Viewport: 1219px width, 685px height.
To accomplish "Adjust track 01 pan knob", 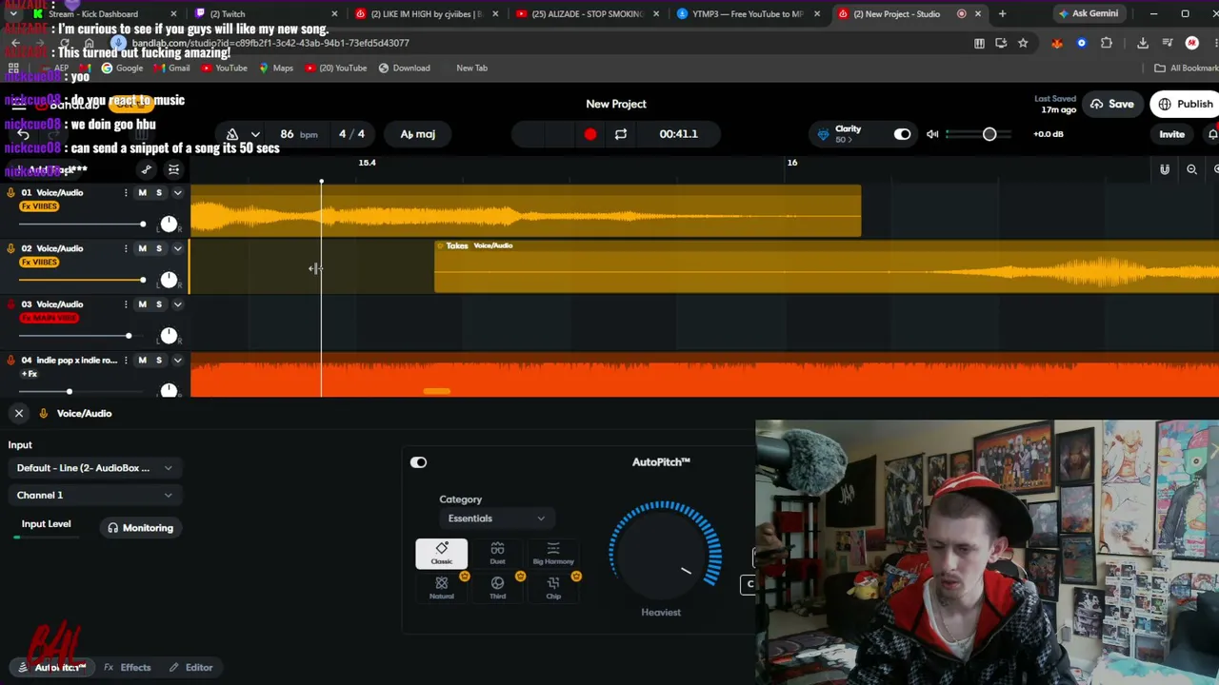I will [x=169, y=224].
